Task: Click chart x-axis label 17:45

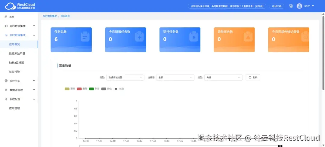Action: click(x=180, y=141)
